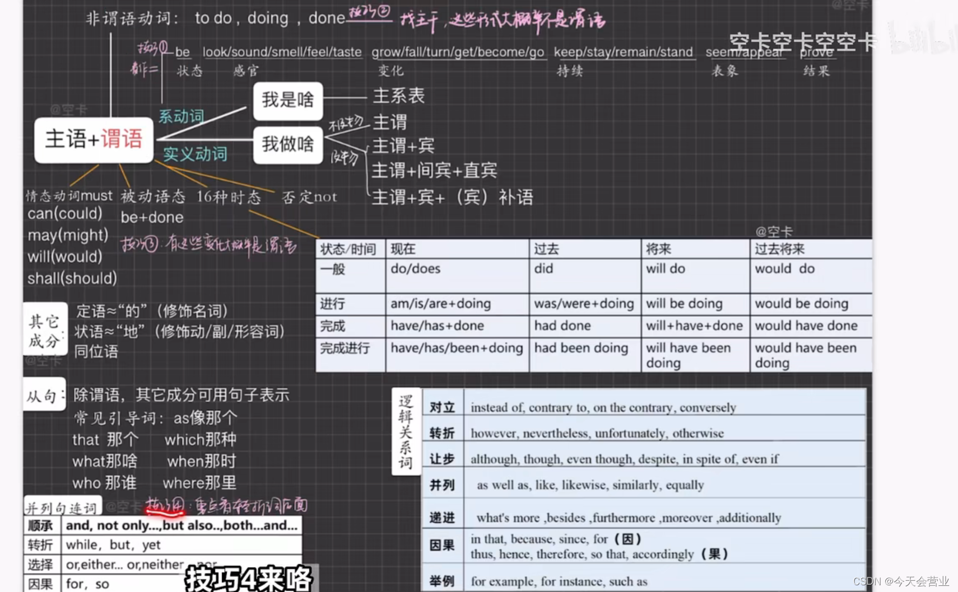Click the which那种 entry

click(x=201, y=440)
